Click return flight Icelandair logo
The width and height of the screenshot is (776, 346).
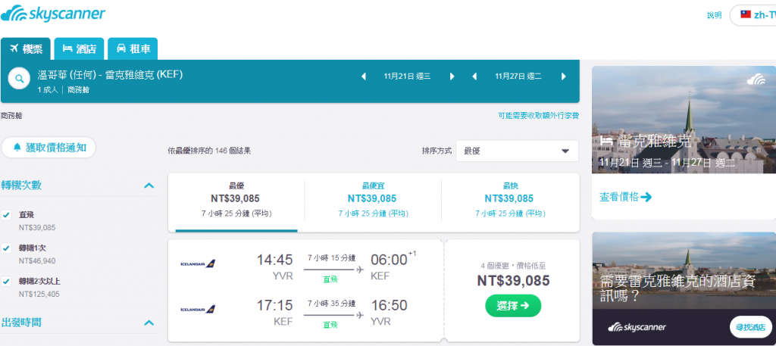198,310
